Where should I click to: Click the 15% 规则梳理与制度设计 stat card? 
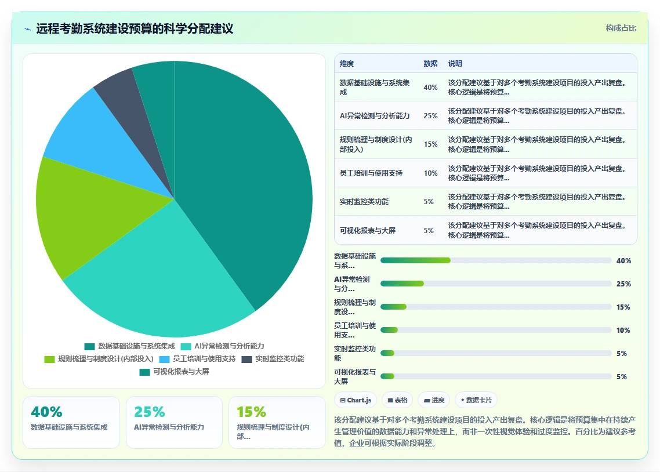pos(277,422)
